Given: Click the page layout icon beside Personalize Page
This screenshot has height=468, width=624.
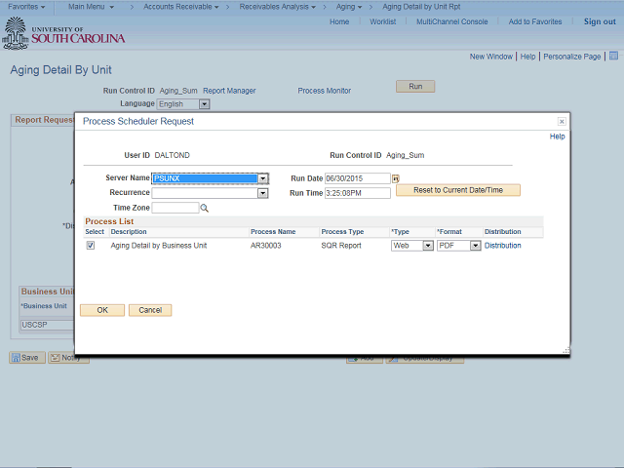Looking at the screenshot, I should (x=613, y=56).
